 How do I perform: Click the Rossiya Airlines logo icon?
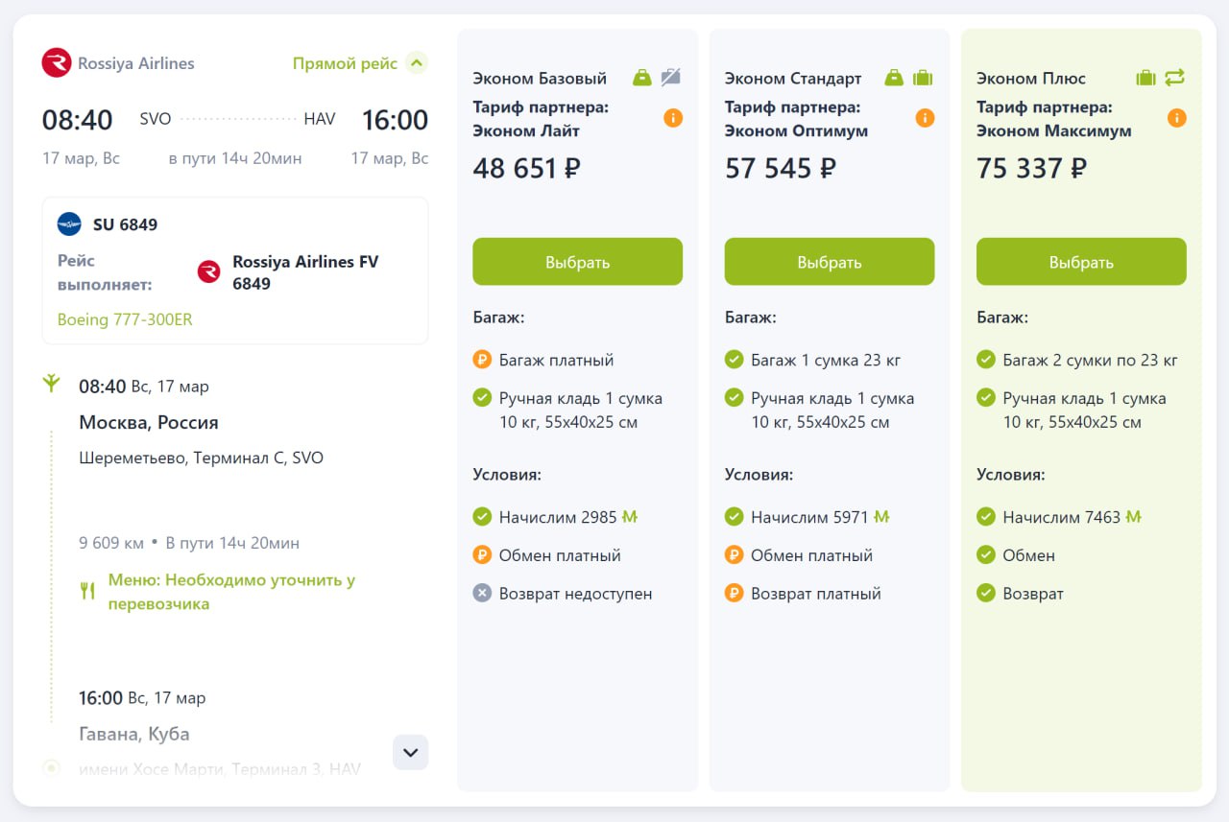[x=57, y=63]
